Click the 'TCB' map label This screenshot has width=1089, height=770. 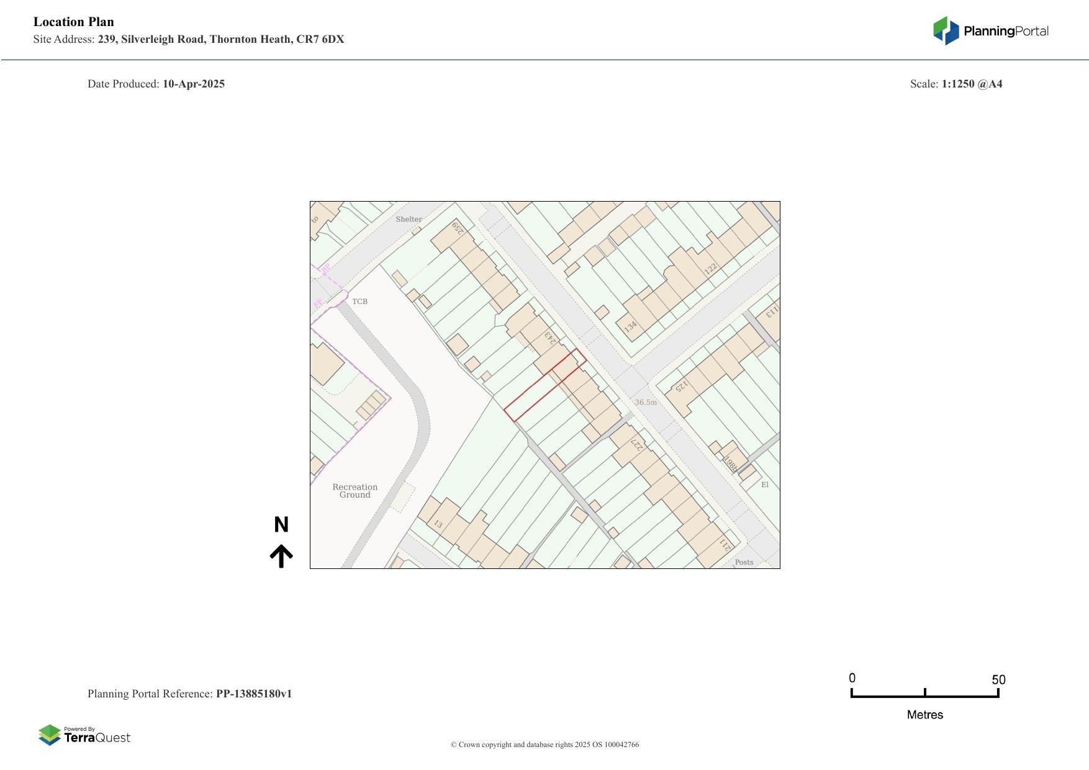(360, 302)
